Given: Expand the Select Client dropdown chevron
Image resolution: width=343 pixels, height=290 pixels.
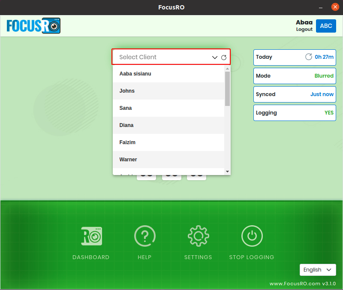Looking at the screenshot, I should click(x=215, y=57).
